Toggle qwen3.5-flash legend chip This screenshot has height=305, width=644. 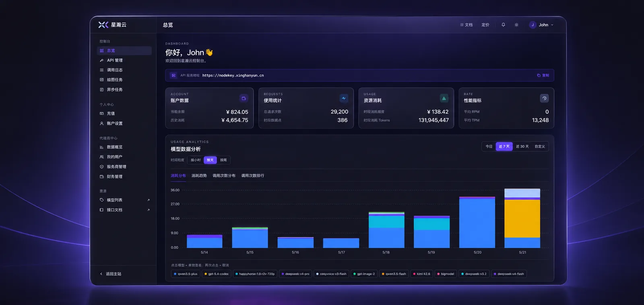click(394, 274)
